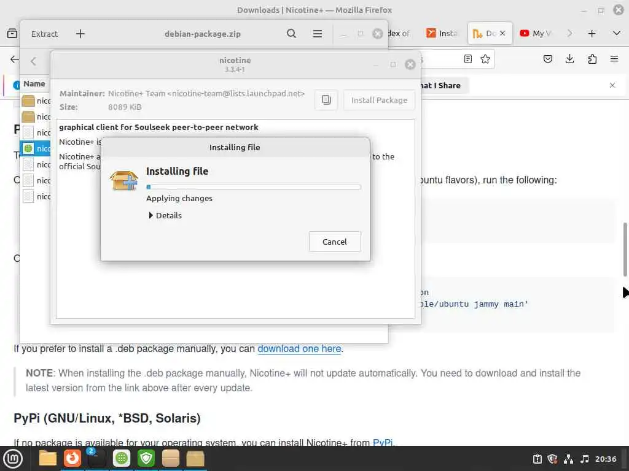
Task: Open the second archive manager taskbar icon
Action: (x=195, y=459)
